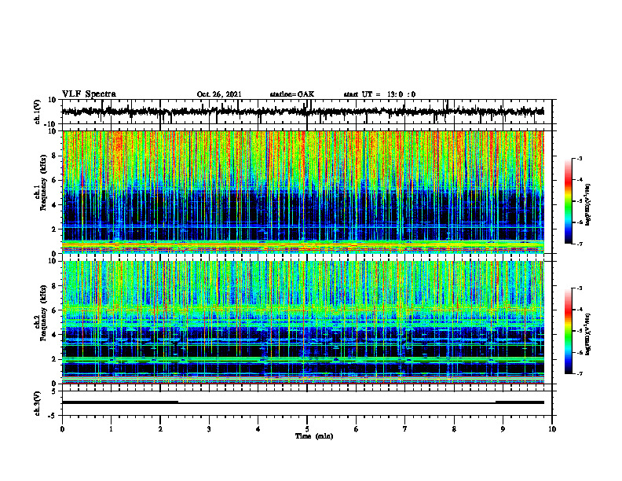The image size is (622, 481).
Task: Click the time axis tick label "6"
Action: point(357,429)
